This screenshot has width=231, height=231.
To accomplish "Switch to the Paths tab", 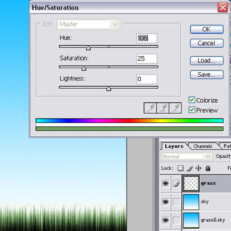I will [227, 146].
